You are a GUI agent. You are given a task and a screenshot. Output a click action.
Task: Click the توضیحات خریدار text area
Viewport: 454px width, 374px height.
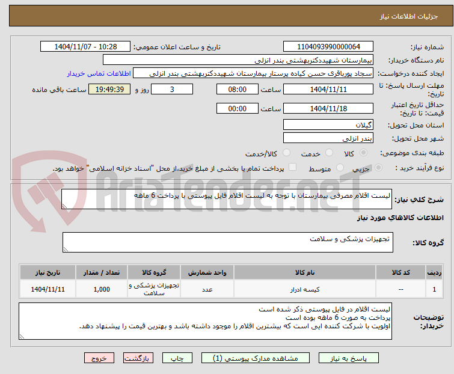coord(205,321)
